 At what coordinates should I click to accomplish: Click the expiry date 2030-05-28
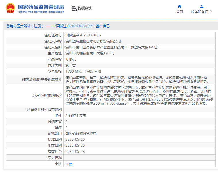75,151
